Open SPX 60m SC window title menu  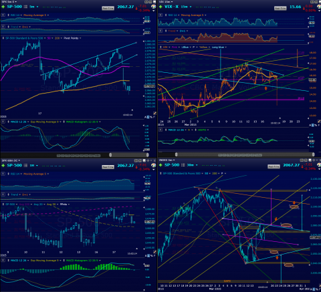(11, 160)
